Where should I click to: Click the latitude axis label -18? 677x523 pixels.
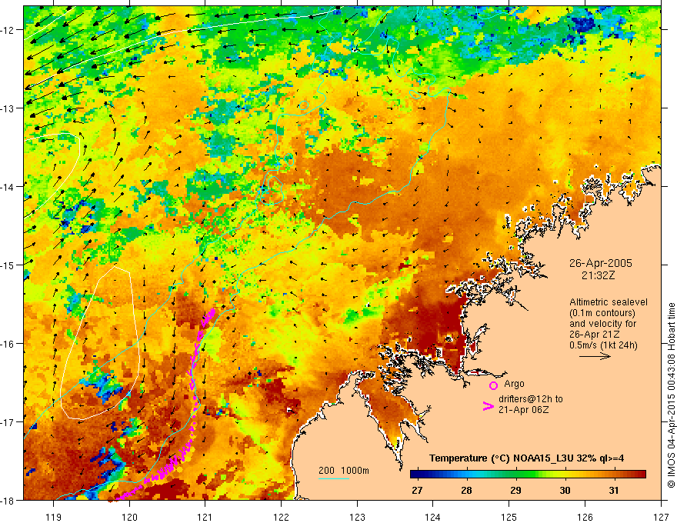click(x=8, y=501)
